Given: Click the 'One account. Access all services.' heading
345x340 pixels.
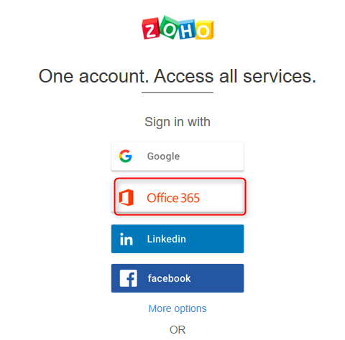Looking at the screenshot, I should tap(178, 76).
